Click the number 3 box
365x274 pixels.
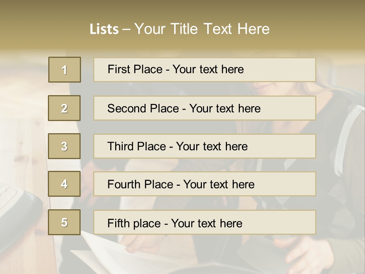point(64,146)
